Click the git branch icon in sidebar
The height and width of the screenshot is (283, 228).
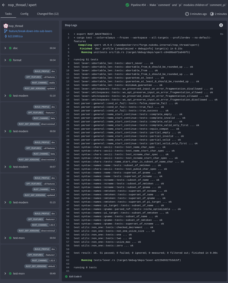(6, 31)
